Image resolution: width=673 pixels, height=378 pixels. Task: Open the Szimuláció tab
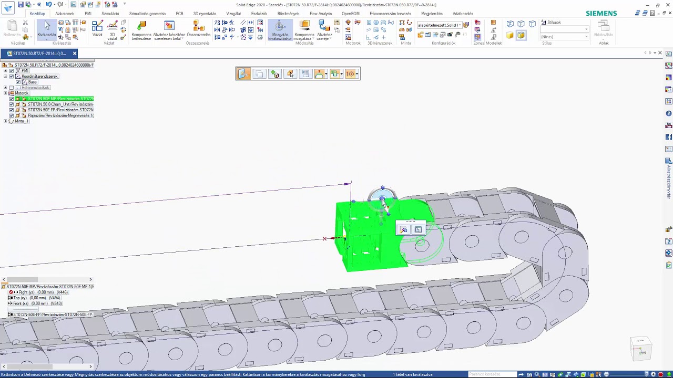[x=110, y=14]
